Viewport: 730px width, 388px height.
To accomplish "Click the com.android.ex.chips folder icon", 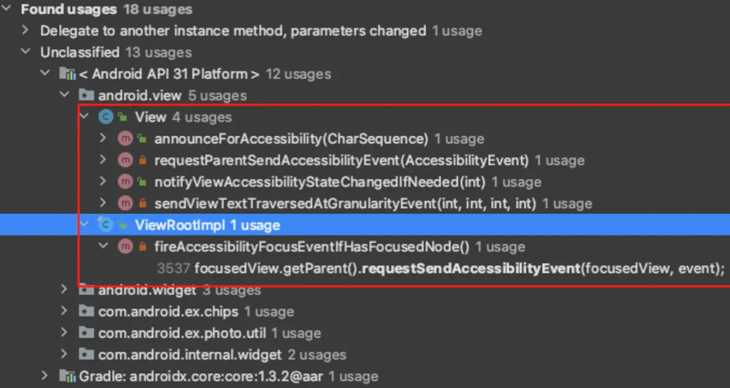I will pyautogui.click(x=86, y=311).
